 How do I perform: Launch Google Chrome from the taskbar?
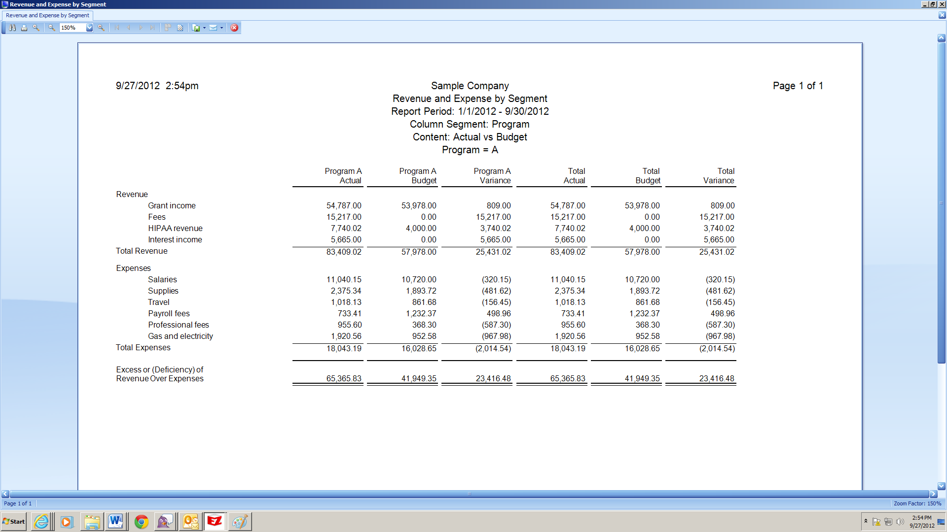[142, 521]
